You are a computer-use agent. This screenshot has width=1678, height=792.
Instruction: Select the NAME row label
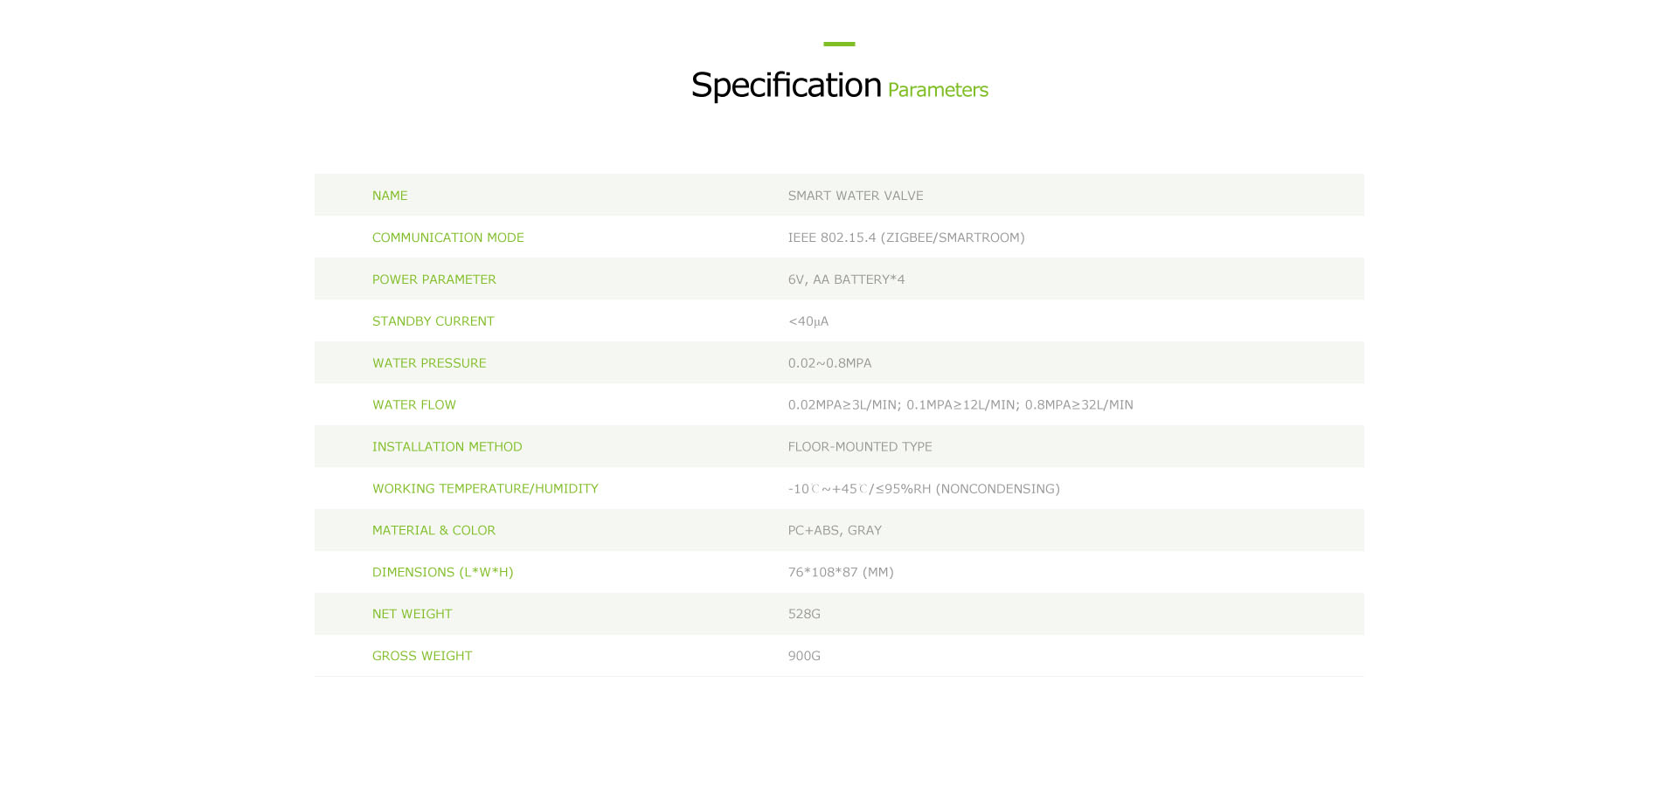390,196
